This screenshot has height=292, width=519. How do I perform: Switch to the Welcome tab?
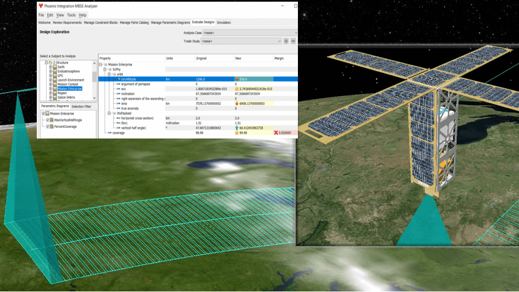(45, 22)
